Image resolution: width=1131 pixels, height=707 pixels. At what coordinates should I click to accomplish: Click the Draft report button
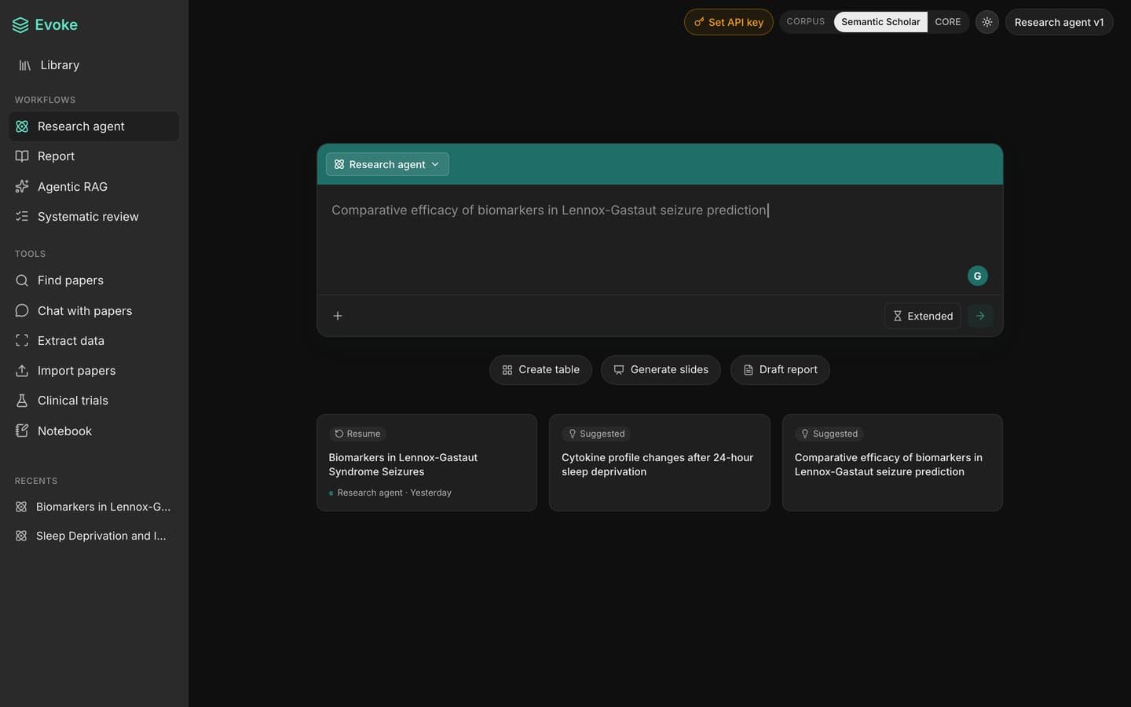click(780, 370)
